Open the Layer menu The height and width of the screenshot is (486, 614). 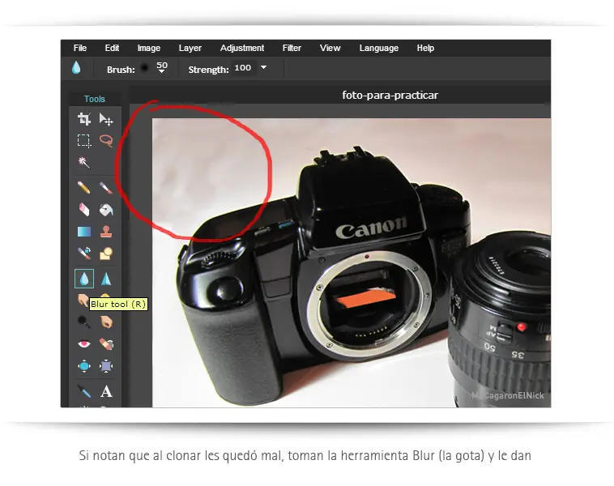190,48
